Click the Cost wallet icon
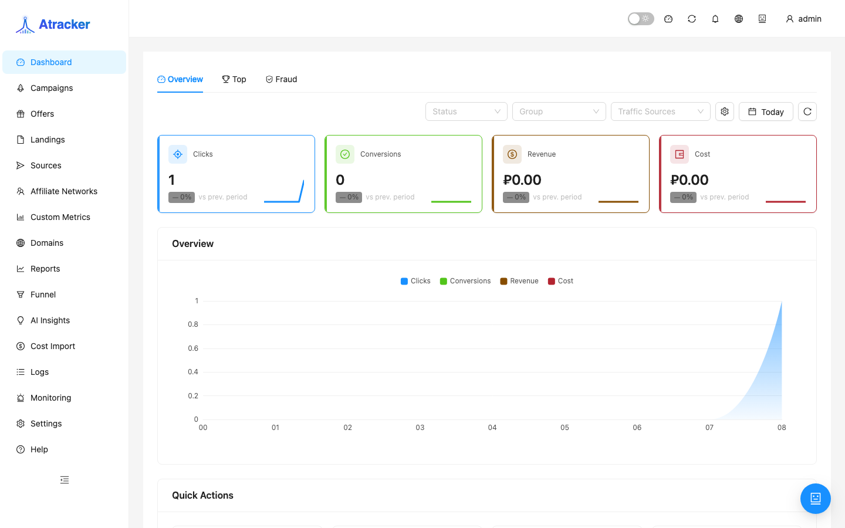 point(680,154)
